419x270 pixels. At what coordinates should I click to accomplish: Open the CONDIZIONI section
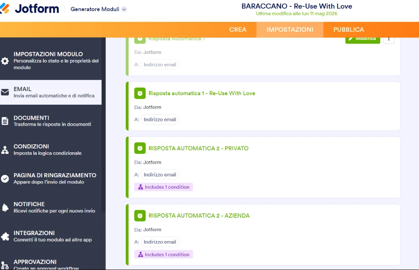[x=51, y=149]
